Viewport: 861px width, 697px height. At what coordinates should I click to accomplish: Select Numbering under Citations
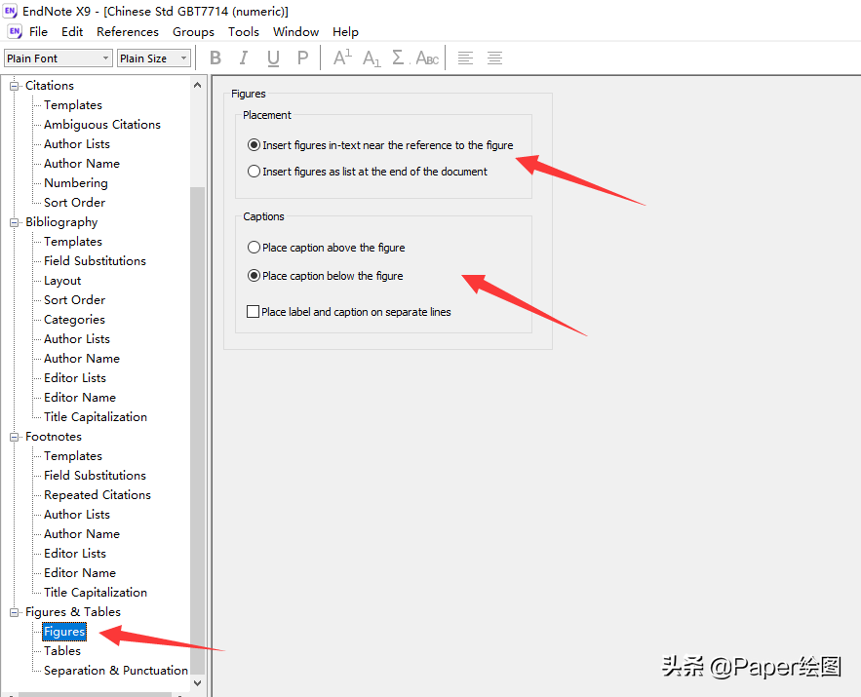pos(76,182)
